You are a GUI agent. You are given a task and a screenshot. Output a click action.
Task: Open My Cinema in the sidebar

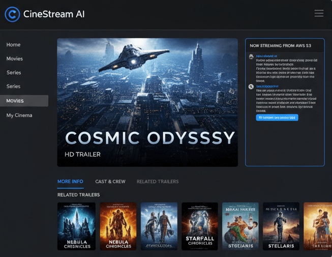(x=19, y=115)
